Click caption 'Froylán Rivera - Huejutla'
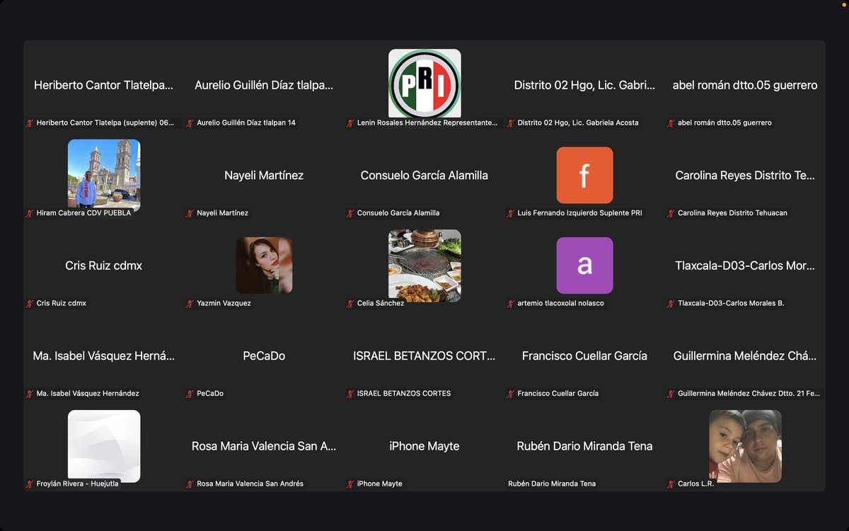This screenshot has width=849, height=531. [x=77, y=484]
